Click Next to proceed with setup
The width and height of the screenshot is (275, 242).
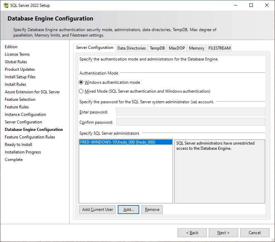[223, 232]
